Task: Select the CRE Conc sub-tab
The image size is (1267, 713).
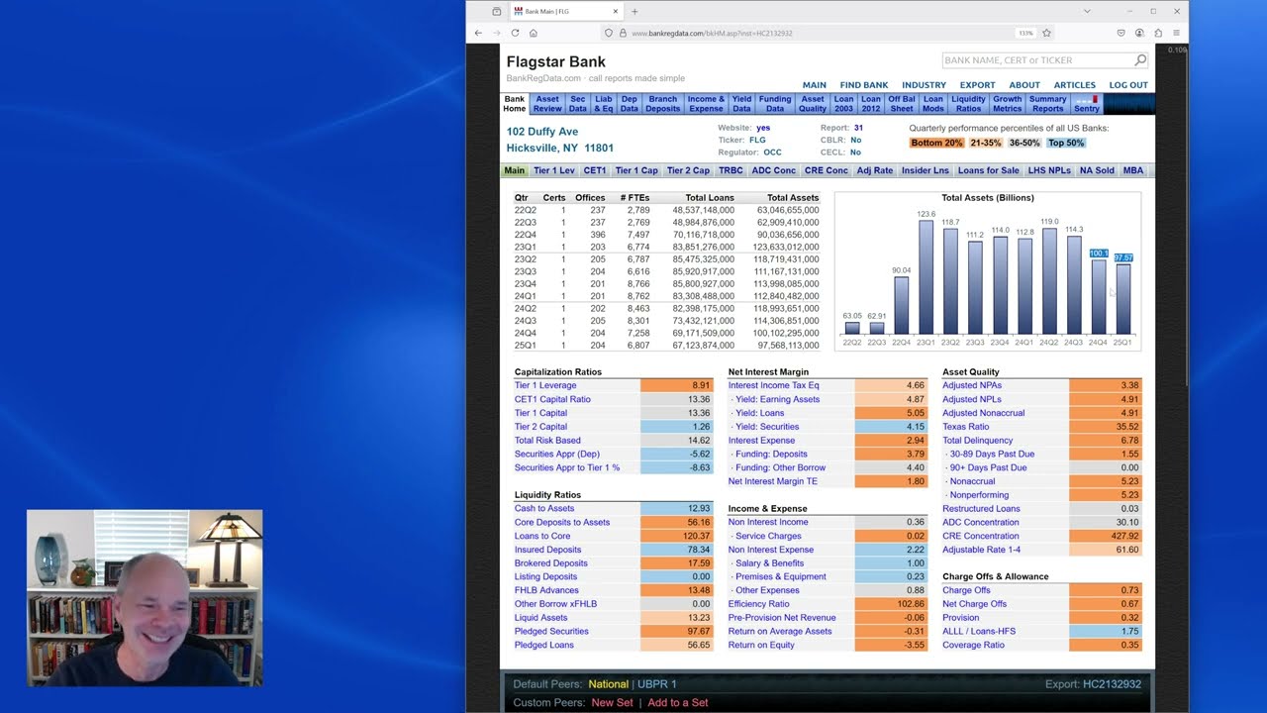Action: [x=827, y=170]
